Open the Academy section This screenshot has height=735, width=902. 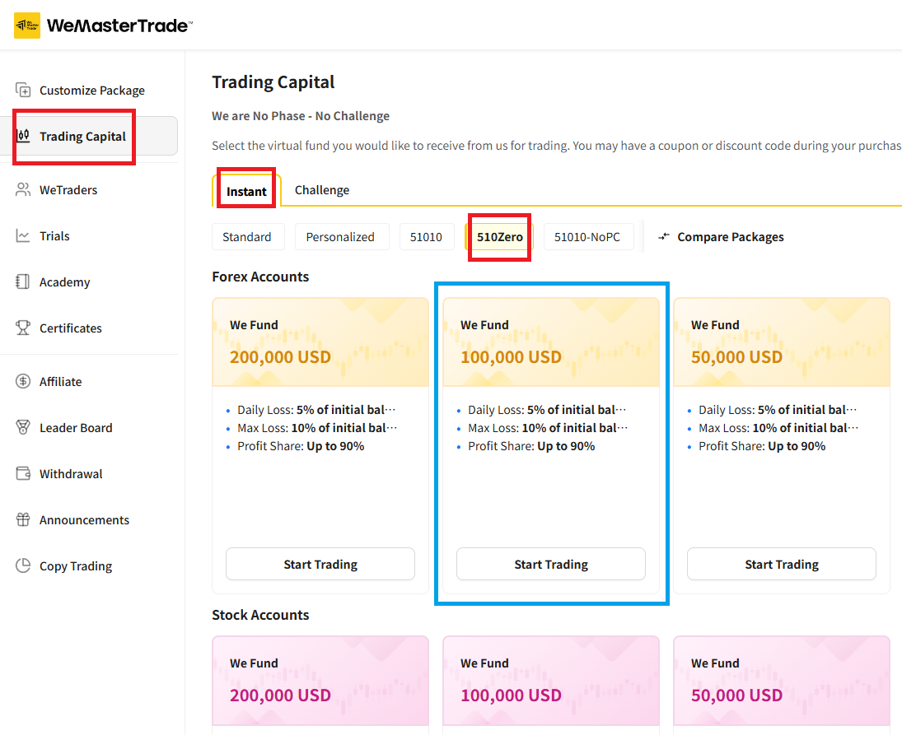click(x=64, y=281)
